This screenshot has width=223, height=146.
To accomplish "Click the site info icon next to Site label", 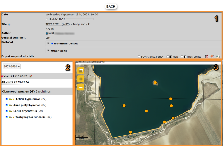I will [9, 25].
